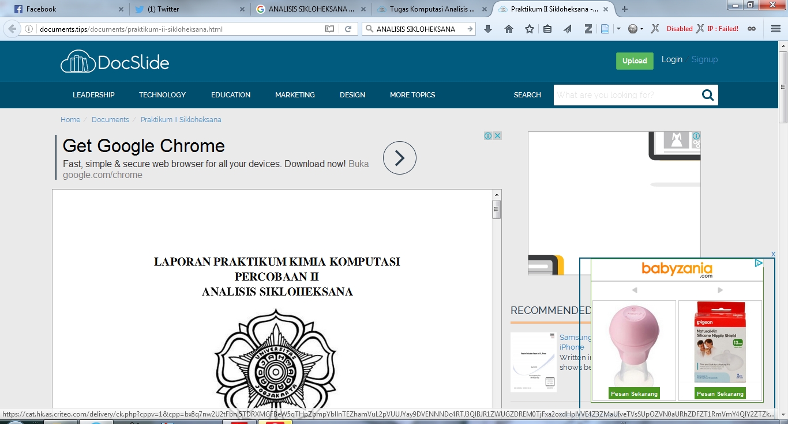Screen dimensions: 788x424
Task: Open the Documents breadcrumb link
Action: tap(110, 120)
